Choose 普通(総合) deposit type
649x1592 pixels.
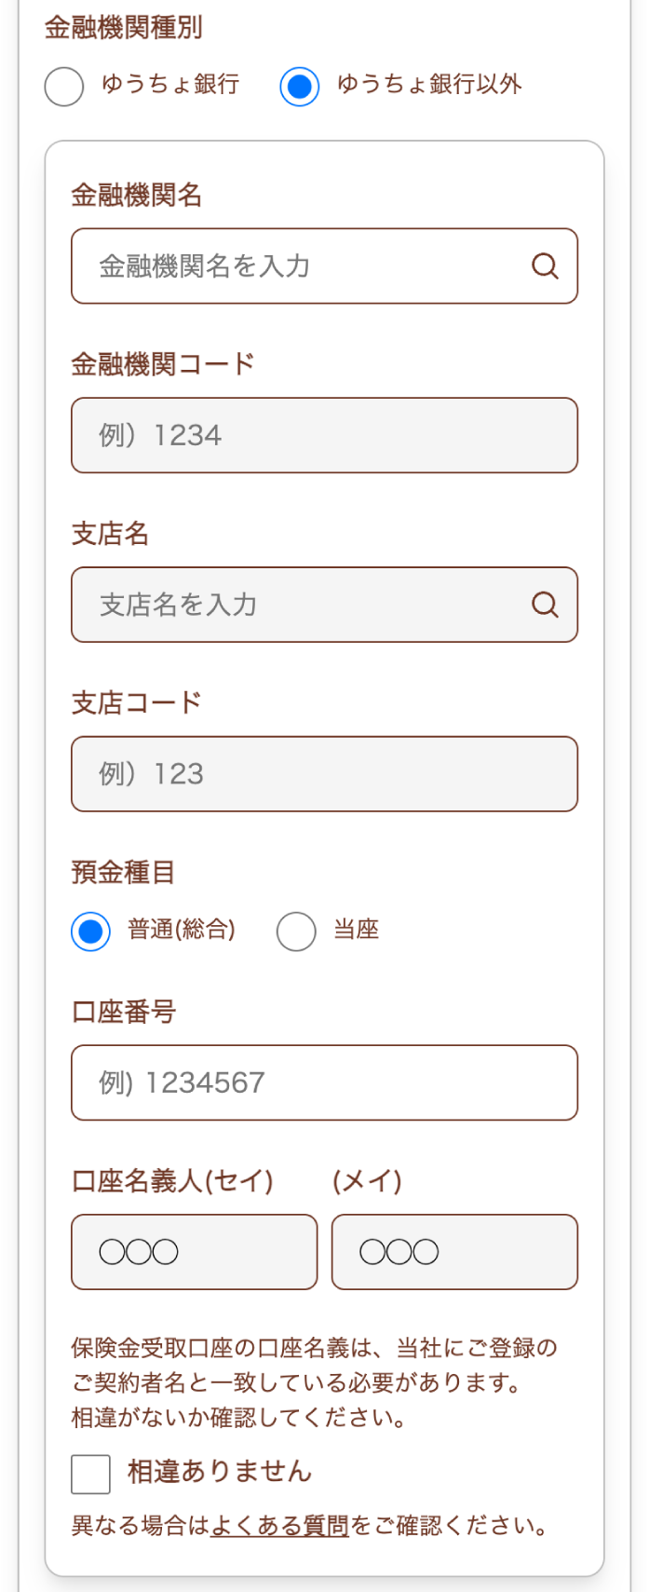point(89,931)
